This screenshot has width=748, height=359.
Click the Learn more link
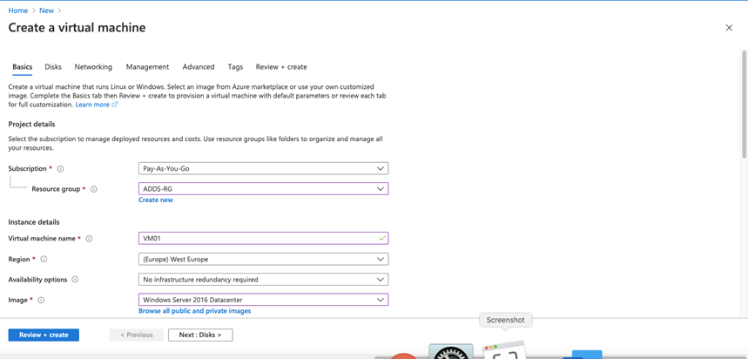coord(92,105)
